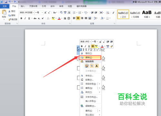
Task: Open the Paste dropdown arrow under 粘贴
Action: tap(4, 20)
